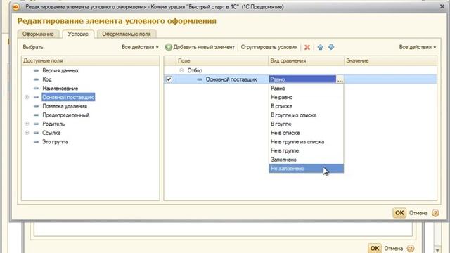Viewport: 450px width, 253px height.
Task: Open help icon in the background window
Action: coord(411,248)
